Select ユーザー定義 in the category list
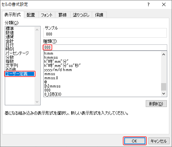172x147 pixels. tap(20, 74)
